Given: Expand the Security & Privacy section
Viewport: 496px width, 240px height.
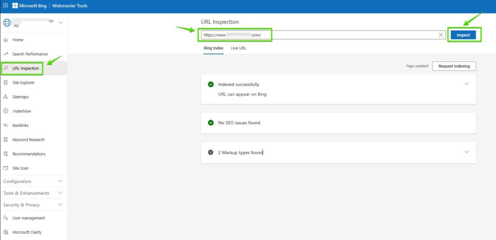Looking at the screenshot, I should (x=60, y=205).
